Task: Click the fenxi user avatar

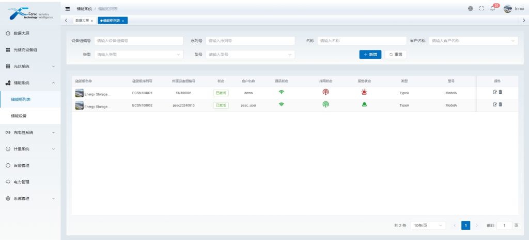Action: click(x=507, y=9)
